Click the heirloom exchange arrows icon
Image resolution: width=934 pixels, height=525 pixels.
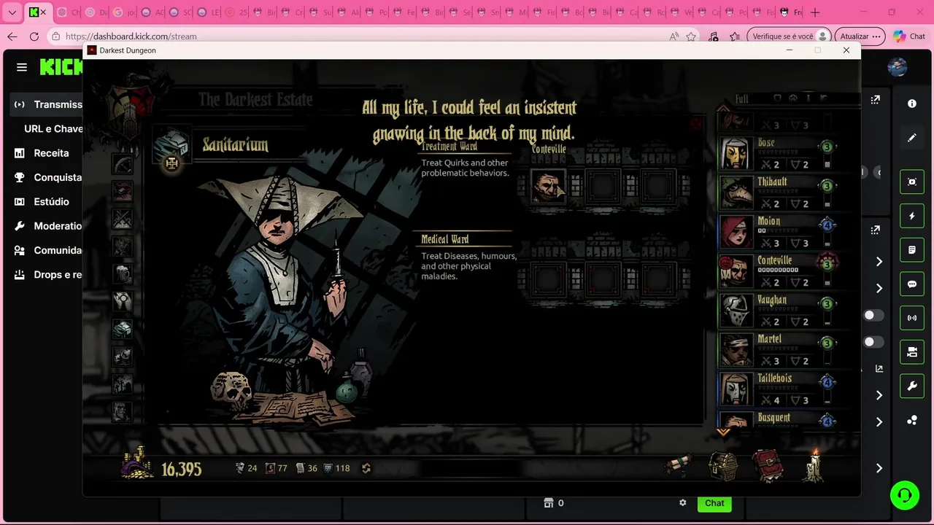tap(366, 468)
